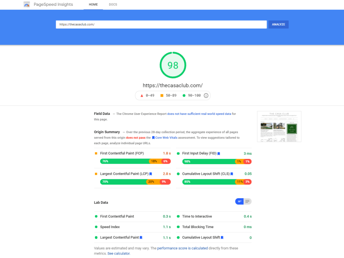Click the 3 ms FID value

pos(248,153)
